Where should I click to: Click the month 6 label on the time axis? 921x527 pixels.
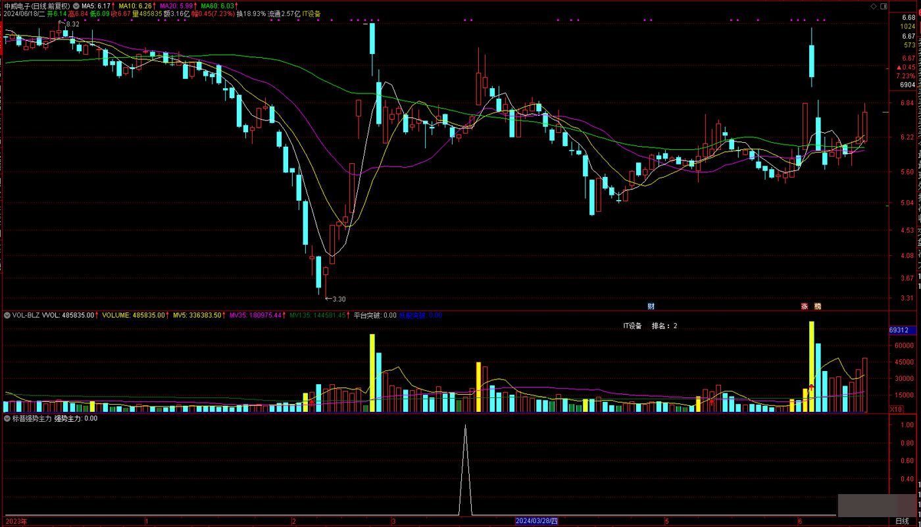(799, 521)
